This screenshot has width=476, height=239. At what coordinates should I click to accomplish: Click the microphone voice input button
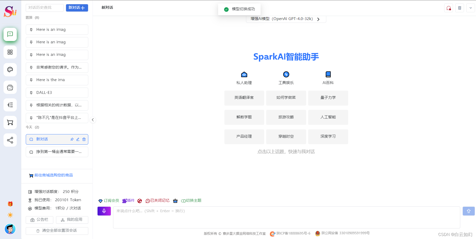pyautogui.click(x=104, y=211)
